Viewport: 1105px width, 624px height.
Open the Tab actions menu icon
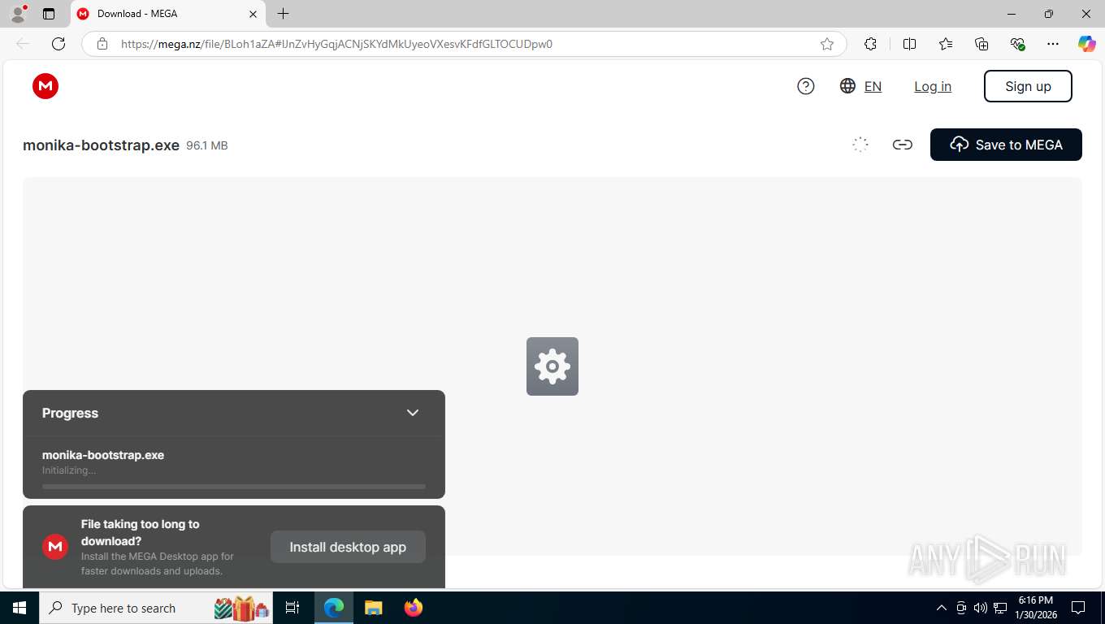(49, 14)
